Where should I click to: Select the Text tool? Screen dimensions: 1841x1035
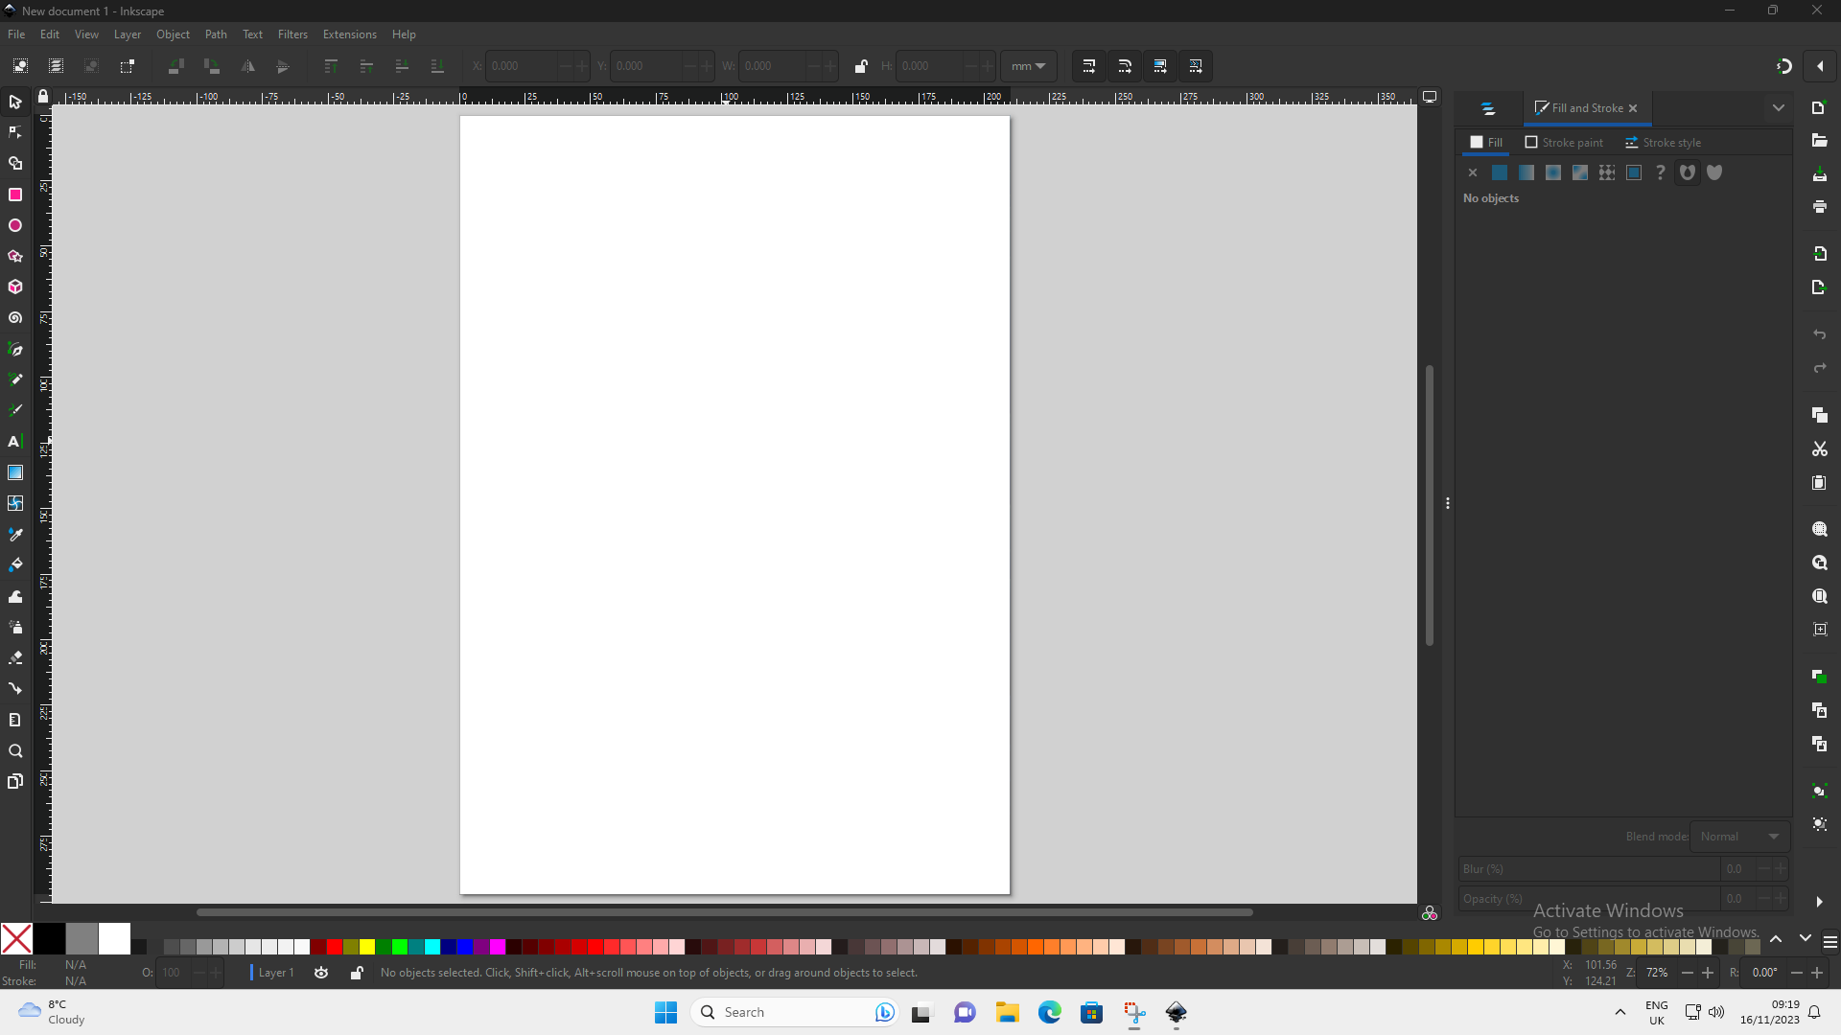15,442
